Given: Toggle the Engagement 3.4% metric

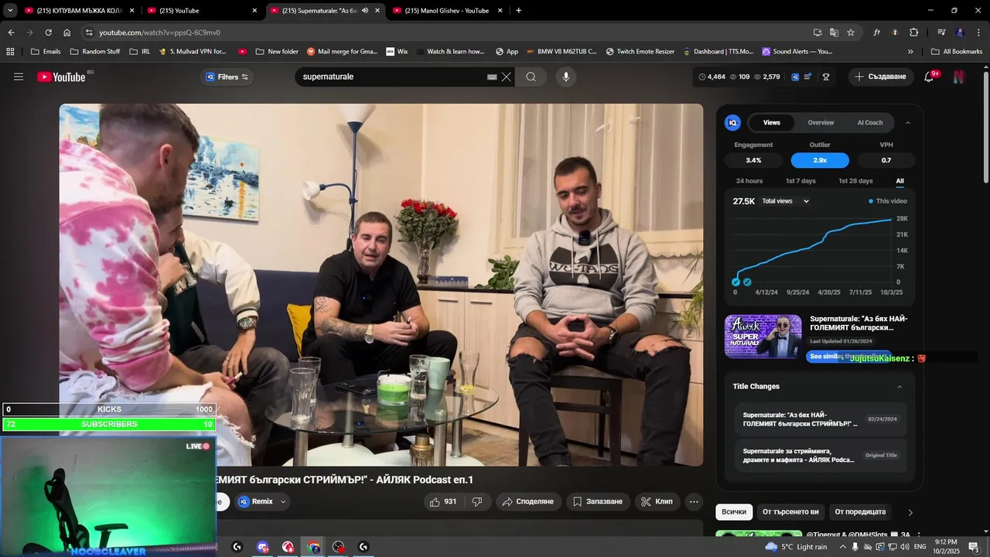Looking at the screenshot, I should (753, 160).
